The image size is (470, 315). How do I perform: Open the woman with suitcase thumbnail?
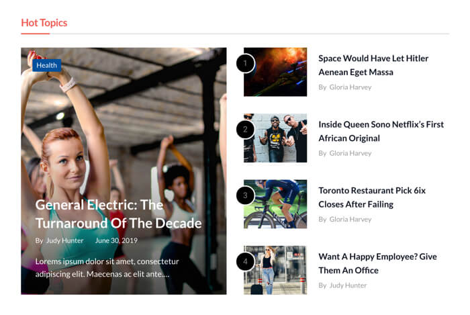(x=275, y=270)
